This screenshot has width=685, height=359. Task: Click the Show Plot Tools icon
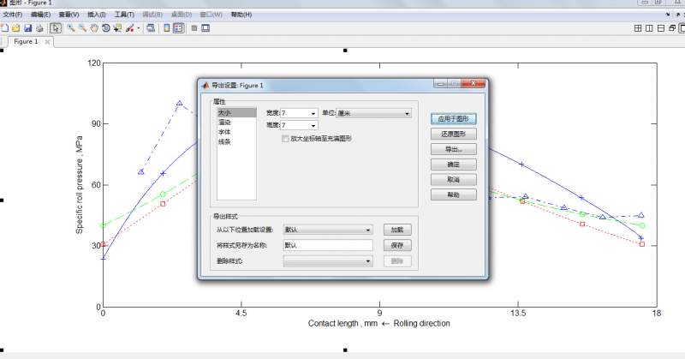(x=205, y=28)
